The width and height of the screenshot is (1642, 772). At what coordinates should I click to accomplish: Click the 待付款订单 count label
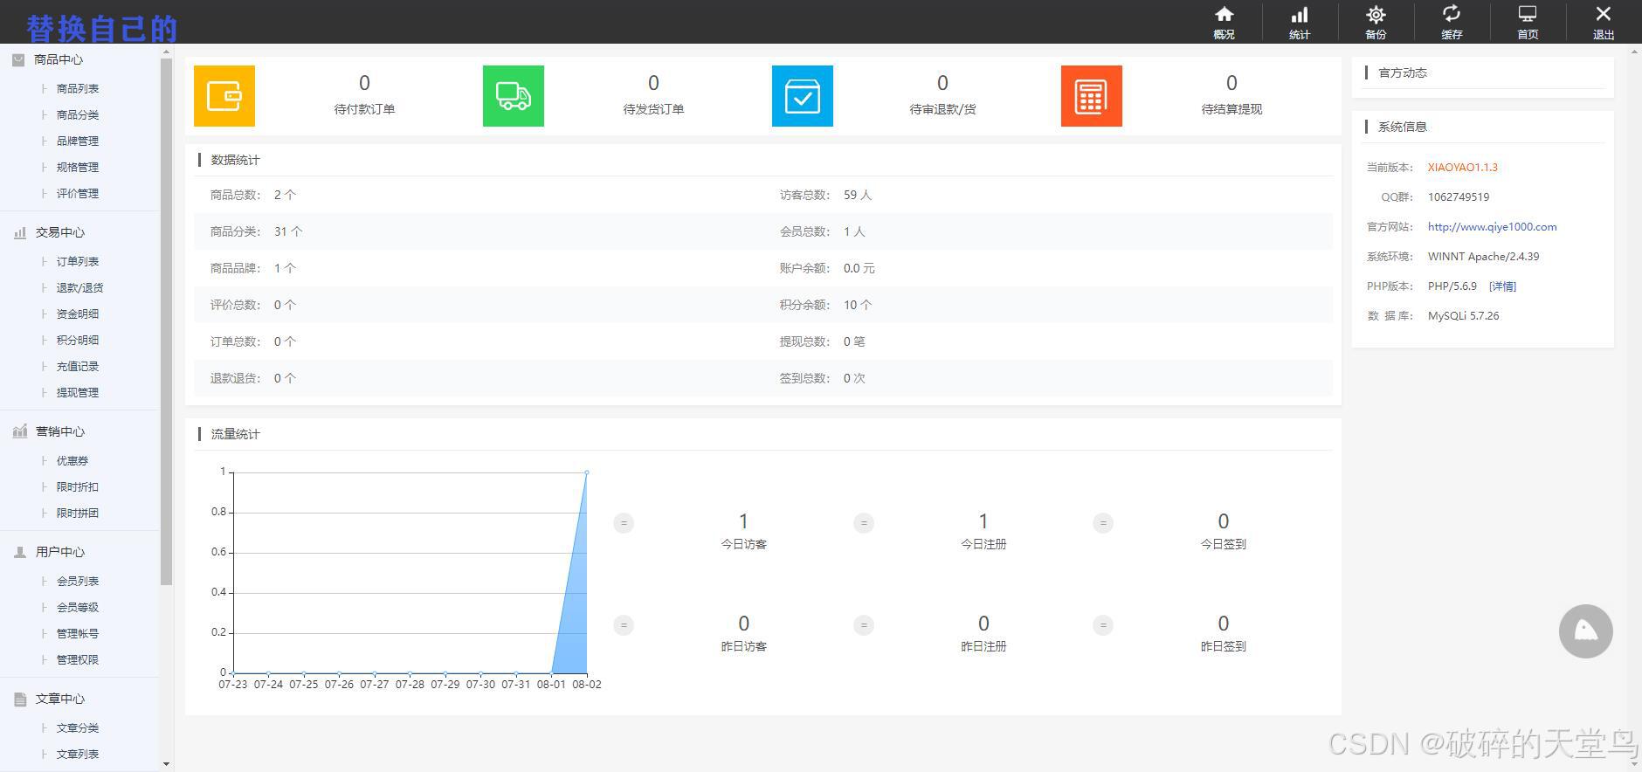(x=364, y=109)
